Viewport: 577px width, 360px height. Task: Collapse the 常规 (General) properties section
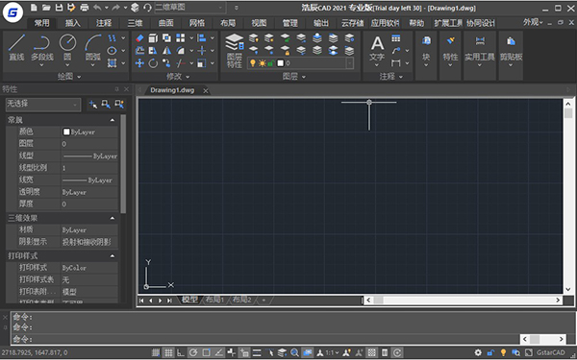[113, 120]
